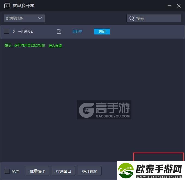Select the instance name 一起来修仙
This screenshot has width=185, height=180.
(x=26, y=32)
